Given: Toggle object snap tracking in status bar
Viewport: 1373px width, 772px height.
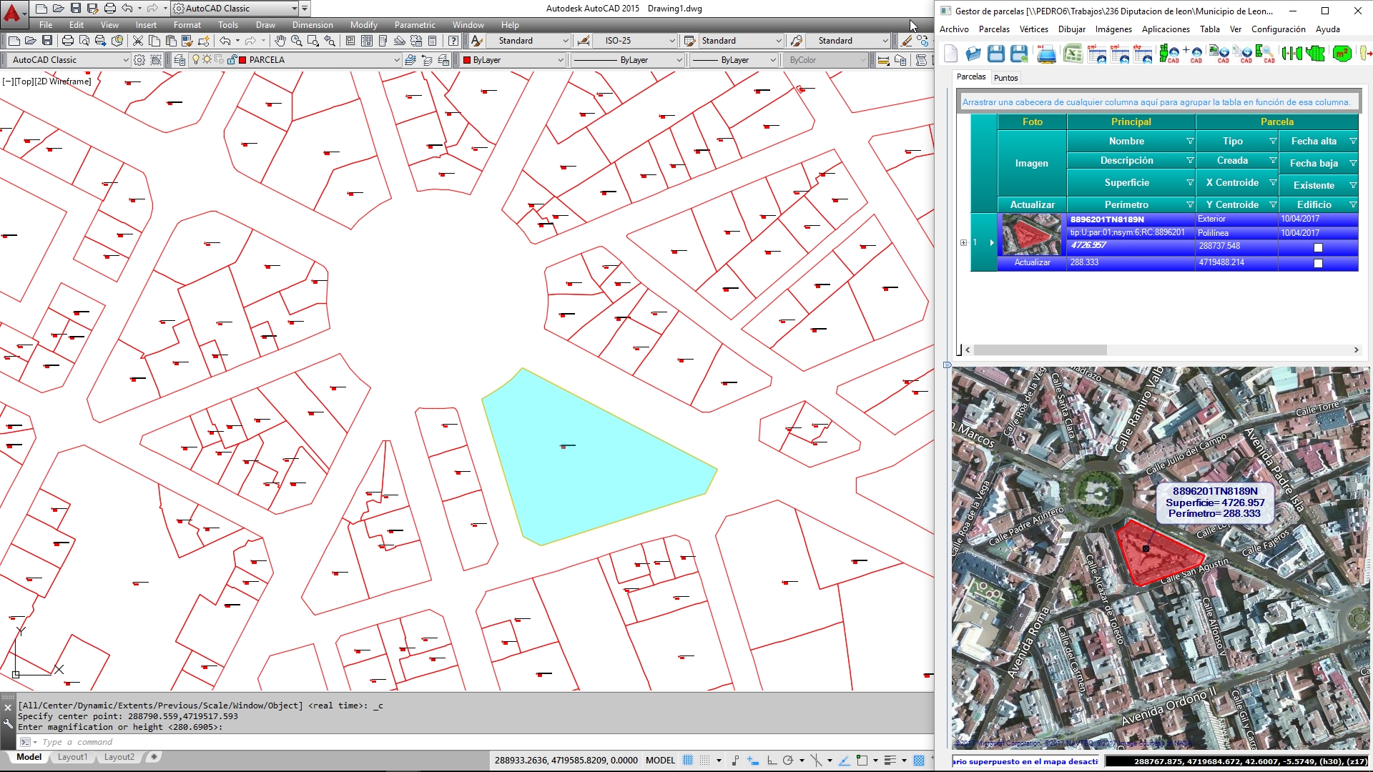Looking at the screenshot, I should click(845, 761).
